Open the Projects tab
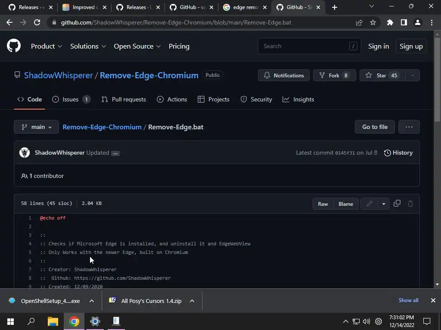This screenshot has width=441, height=330. pos(214,99)
